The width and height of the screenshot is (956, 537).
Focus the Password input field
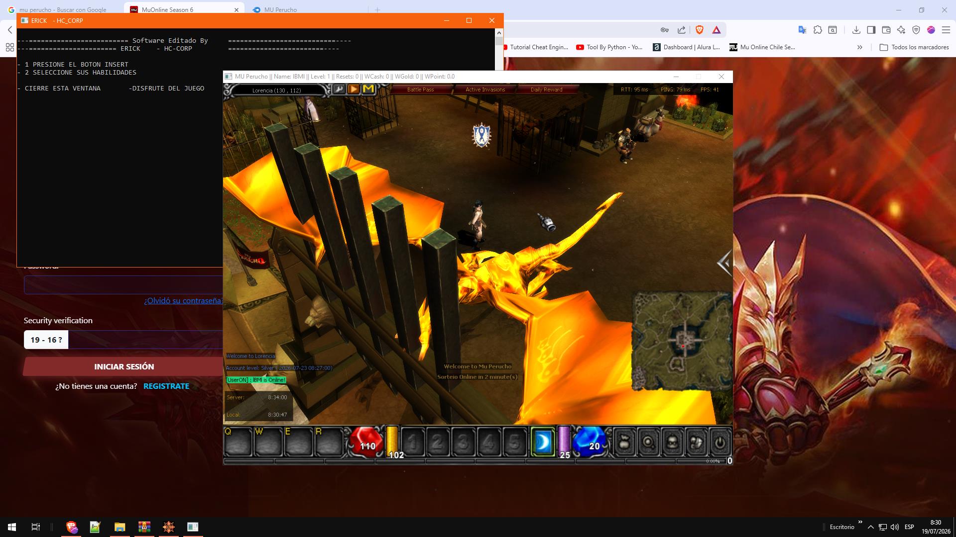(x=123, y=285)
